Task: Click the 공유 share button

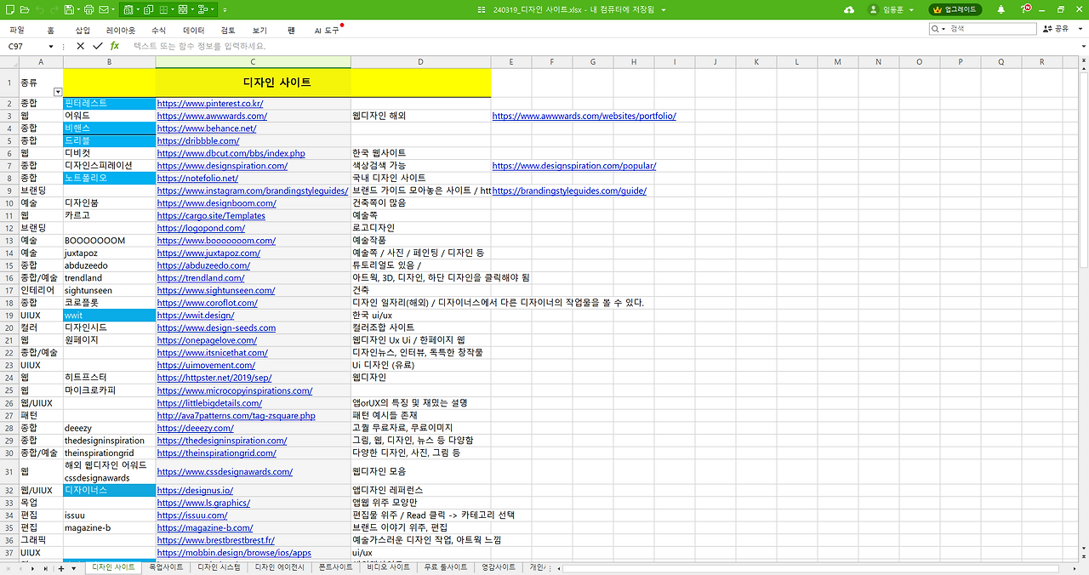Action: click(1056, 29)
